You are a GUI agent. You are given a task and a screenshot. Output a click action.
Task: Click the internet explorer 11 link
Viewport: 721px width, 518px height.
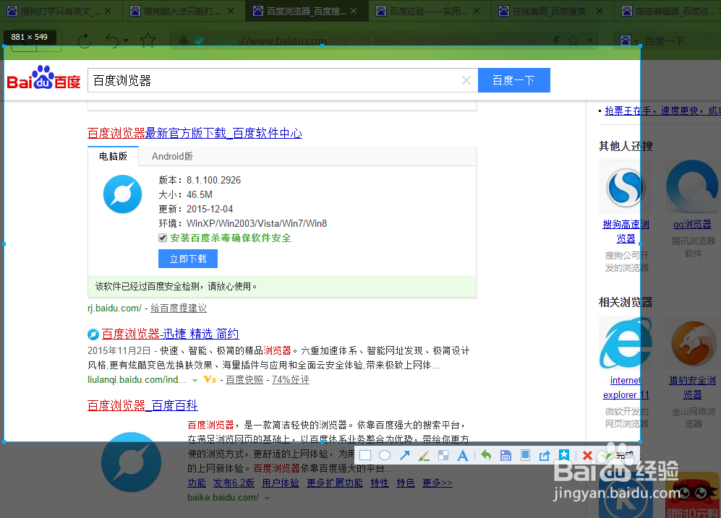coord(626,387)
